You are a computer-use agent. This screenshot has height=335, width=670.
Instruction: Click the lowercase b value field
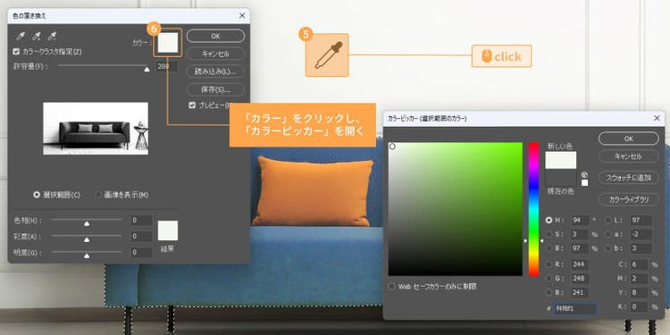[x=641, y=248]
